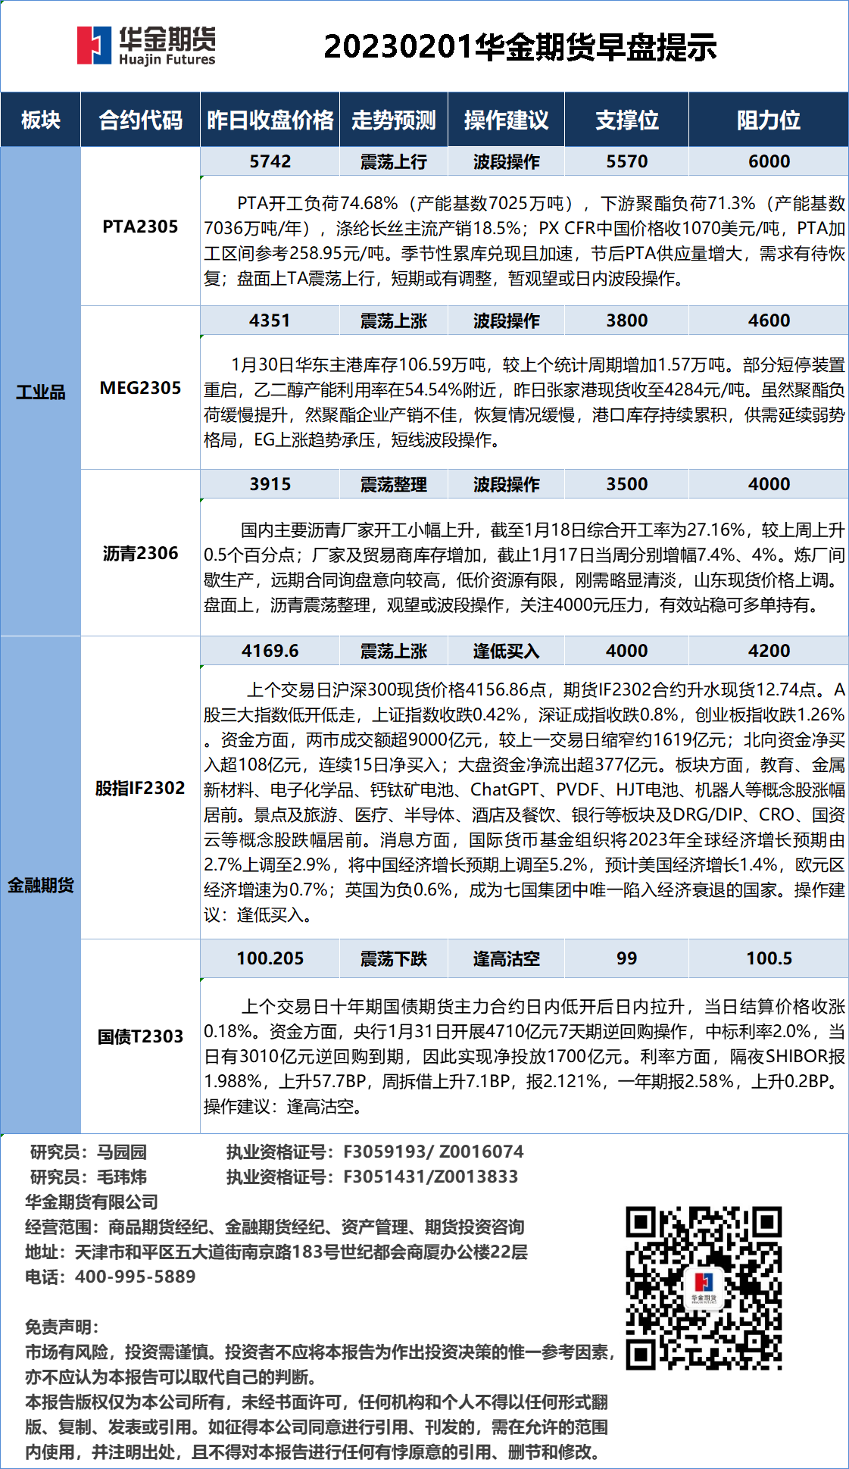Click the "逢低买入" advice cell
The width and height of the screenshot is (849, 1469).
506,651
